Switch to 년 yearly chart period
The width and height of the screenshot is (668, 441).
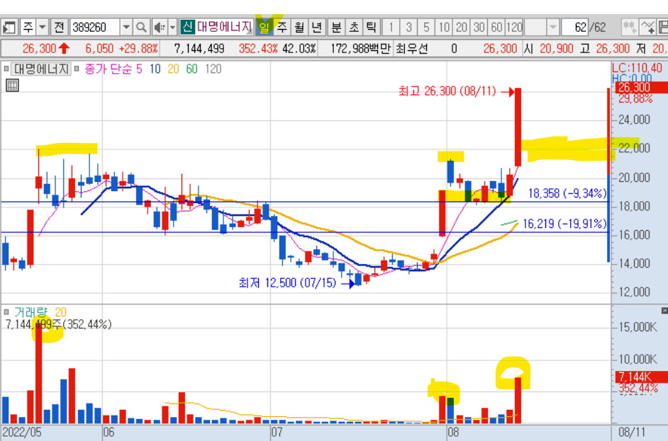click(316, 28)
